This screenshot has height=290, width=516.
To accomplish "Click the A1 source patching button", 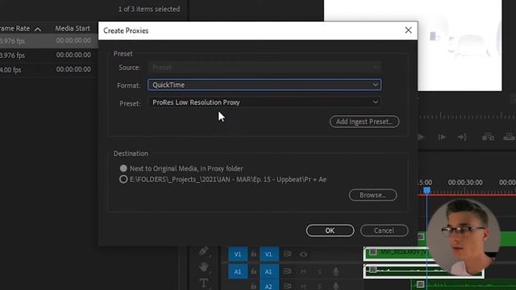I will click(x=238, y=271).
